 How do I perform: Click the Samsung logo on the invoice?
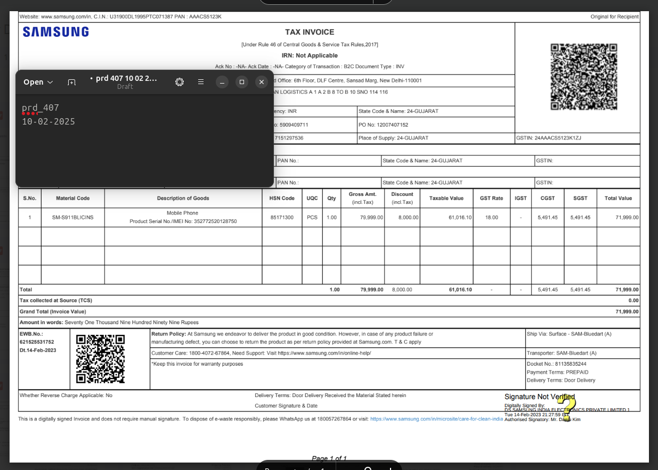pyautogui.click(x=56, y=32)
